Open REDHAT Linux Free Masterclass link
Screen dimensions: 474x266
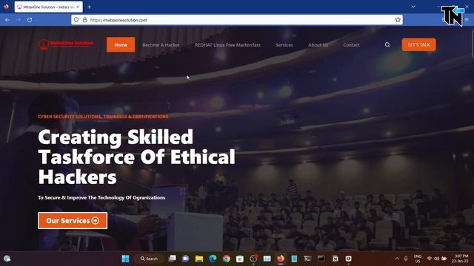tap(227, 44)
